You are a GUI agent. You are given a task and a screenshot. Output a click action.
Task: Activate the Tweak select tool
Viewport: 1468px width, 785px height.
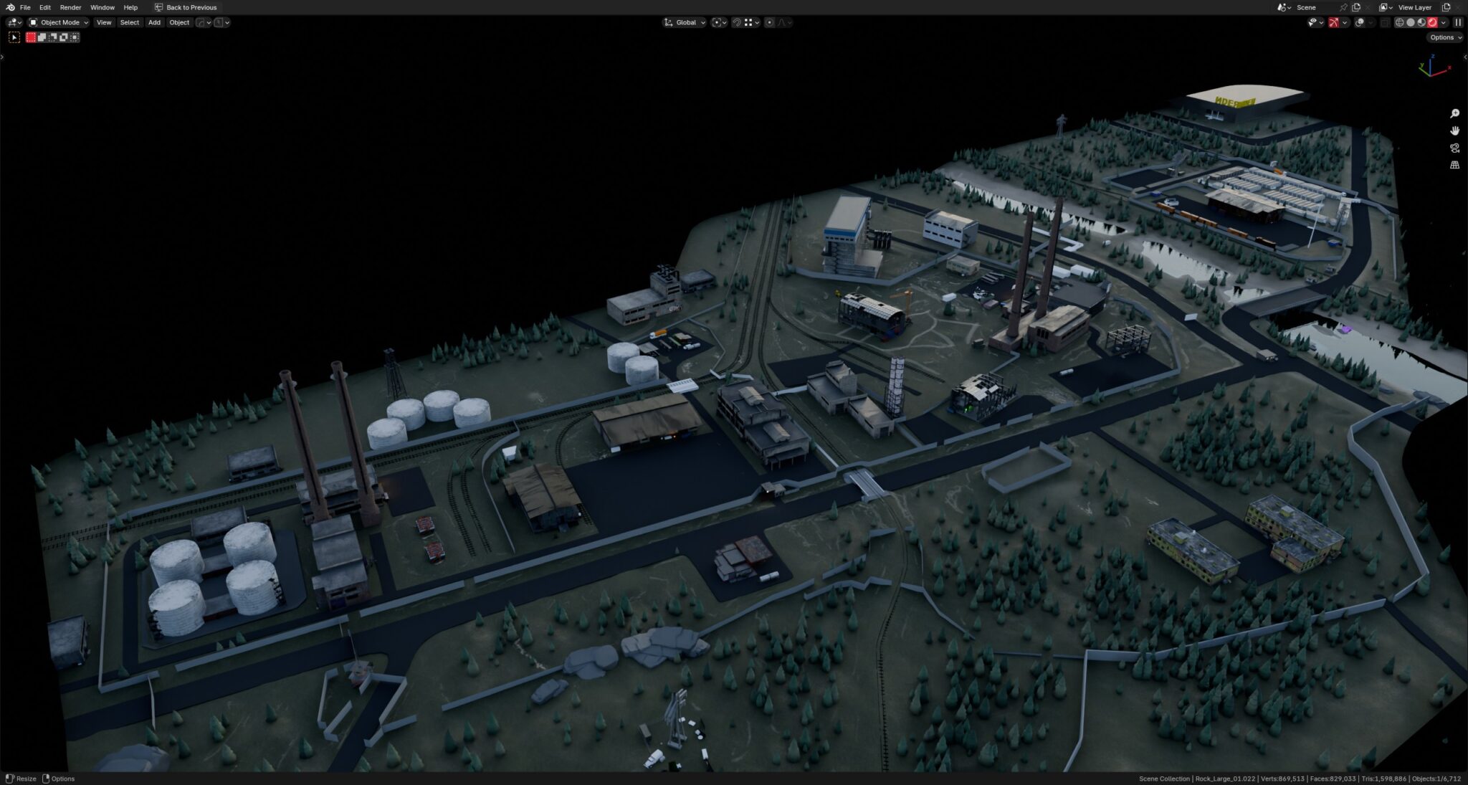(14, 37)
